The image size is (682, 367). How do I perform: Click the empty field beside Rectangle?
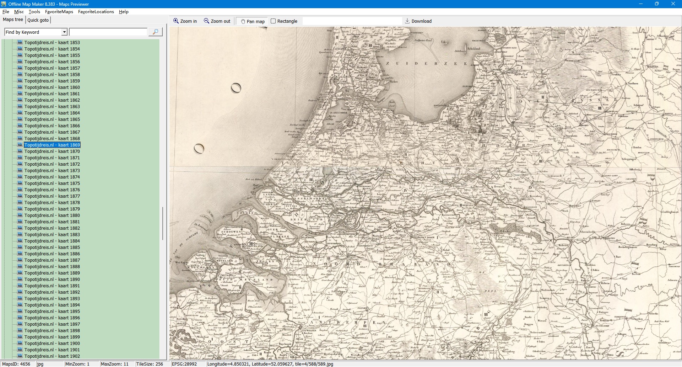coord(352,21)
